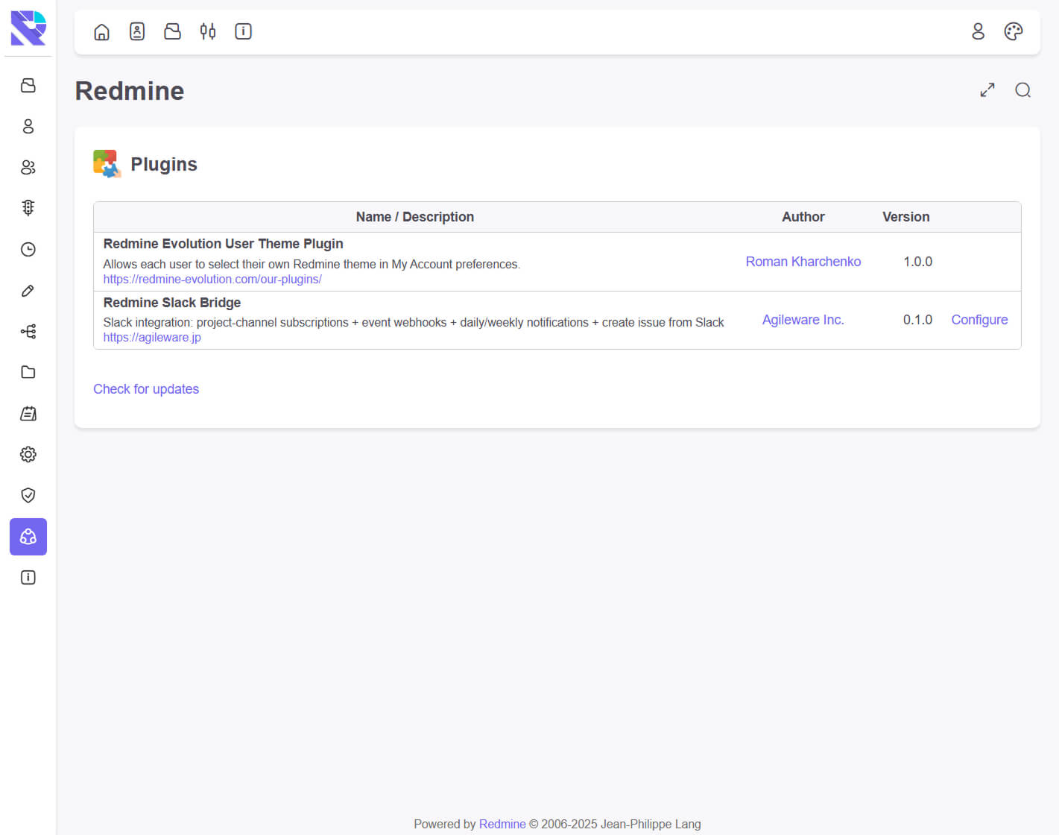Select the highlighted plugins icon in sidebar
The width and height of the screenshot is (1059, 835).
point(28,537)
